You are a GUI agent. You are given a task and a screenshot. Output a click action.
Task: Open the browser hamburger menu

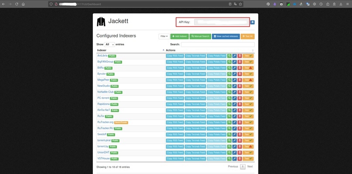pos(348,4)
